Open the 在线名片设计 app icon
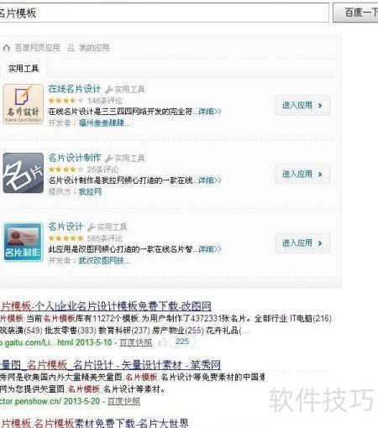This screenshot has height=428, width=378. pos(24,104)
